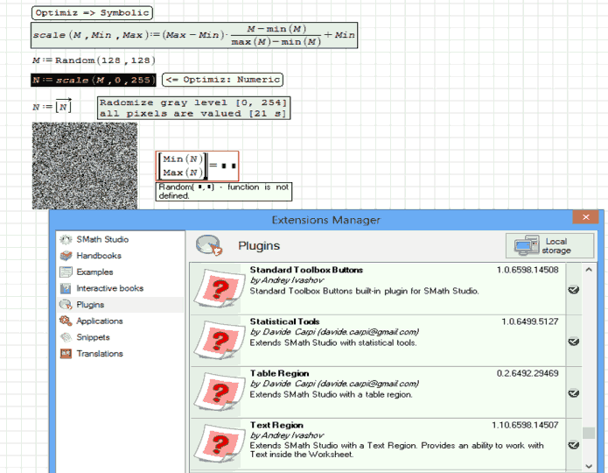
Task: Click the Standard Toolbox Buttons plugin thumbnail
Action: (x=219, y=292)
